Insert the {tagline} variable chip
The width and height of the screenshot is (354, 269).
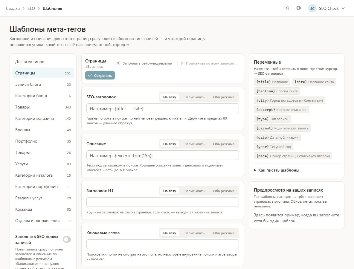click(277, 91)
